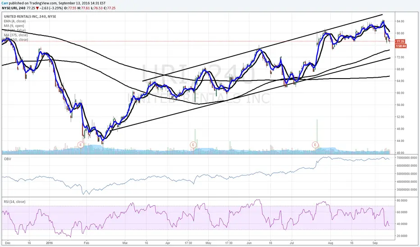Click the earnings 'E' marker between Jul and Aug

click(x=315, y=145)
